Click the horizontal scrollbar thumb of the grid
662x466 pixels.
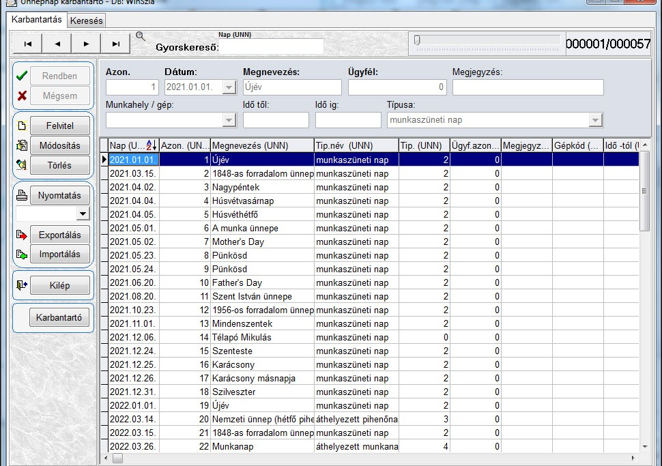pos(118,458)
